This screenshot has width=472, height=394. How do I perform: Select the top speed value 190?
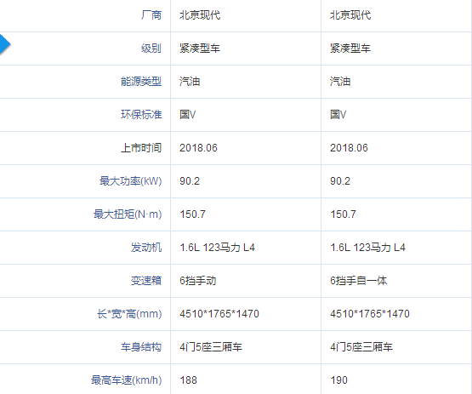(339, 380)
